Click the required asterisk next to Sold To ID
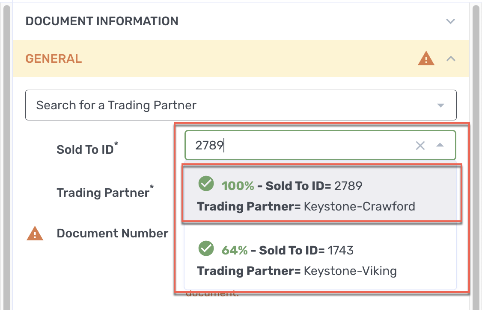The width and height of the screenshot is (482, 310). (116, 144)
